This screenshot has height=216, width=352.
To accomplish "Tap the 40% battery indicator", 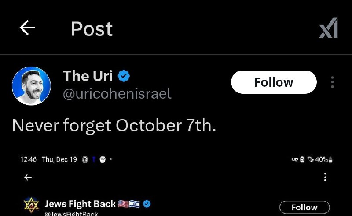I will click(x=324, y=159).
